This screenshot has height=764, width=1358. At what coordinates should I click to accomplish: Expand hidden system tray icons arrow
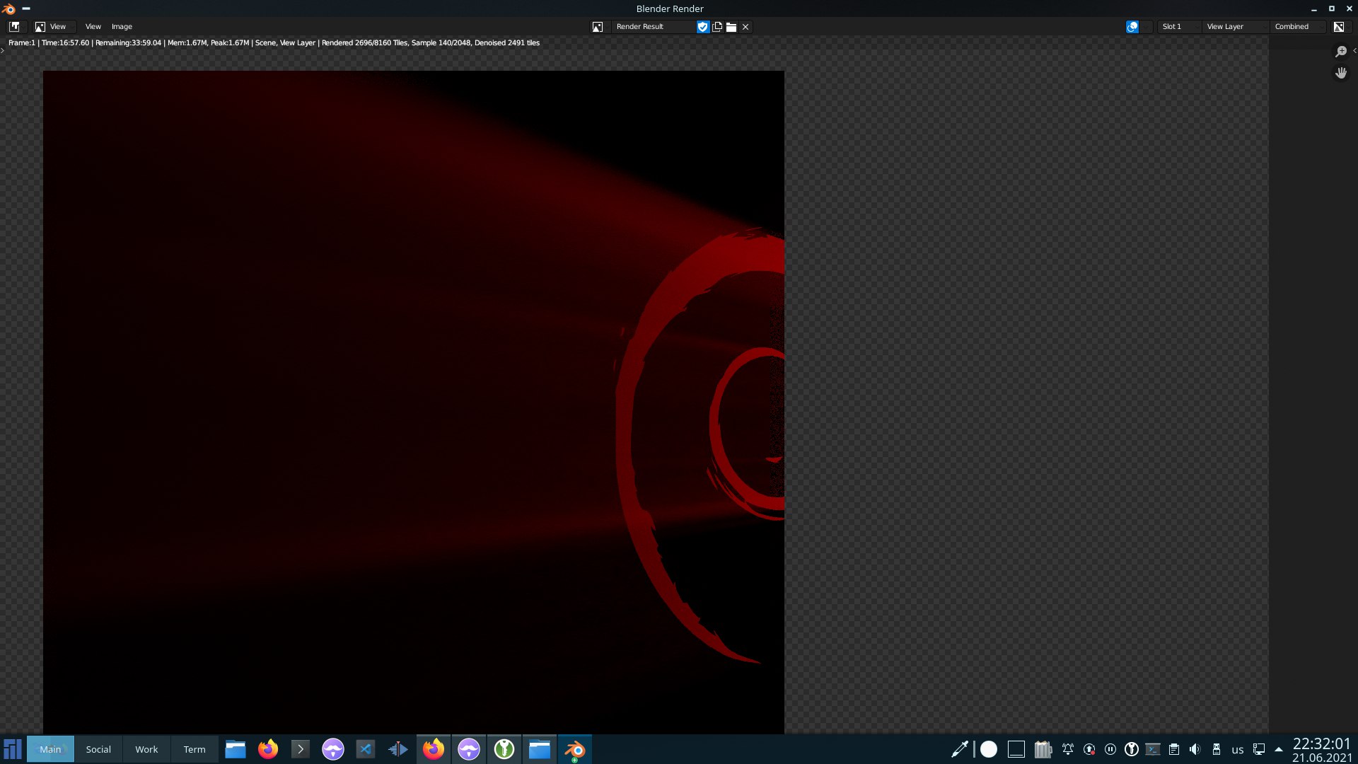[1279, 749]
